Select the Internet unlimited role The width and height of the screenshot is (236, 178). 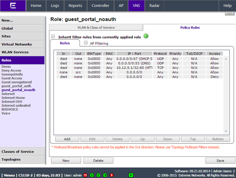(x=16, y=106)
